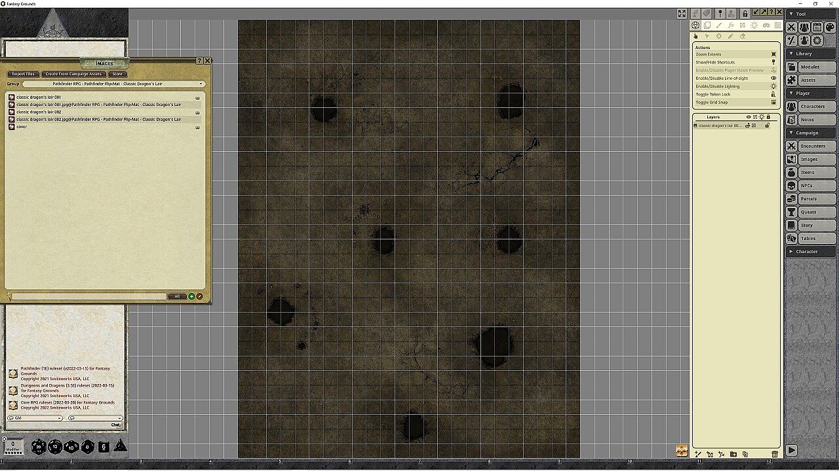Roll the d20 die

38,447
